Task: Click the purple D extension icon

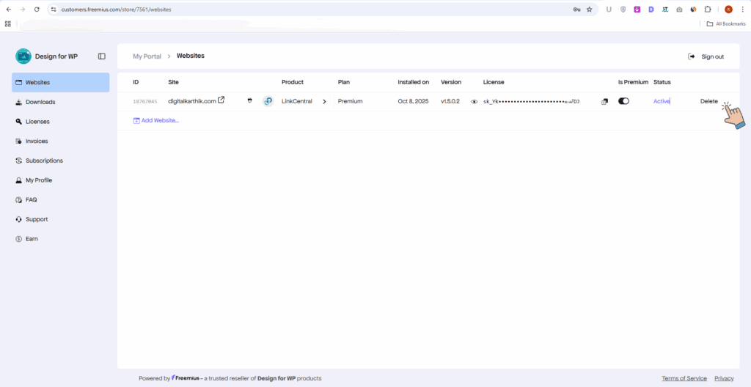Action: pos(651,9)
